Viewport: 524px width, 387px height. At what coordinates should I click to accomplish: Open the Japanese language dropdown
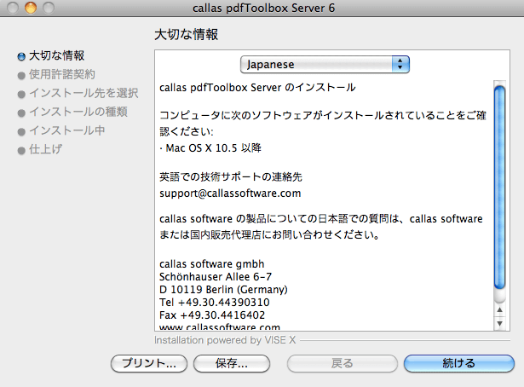pyautogui.click(x=325, y=64)
